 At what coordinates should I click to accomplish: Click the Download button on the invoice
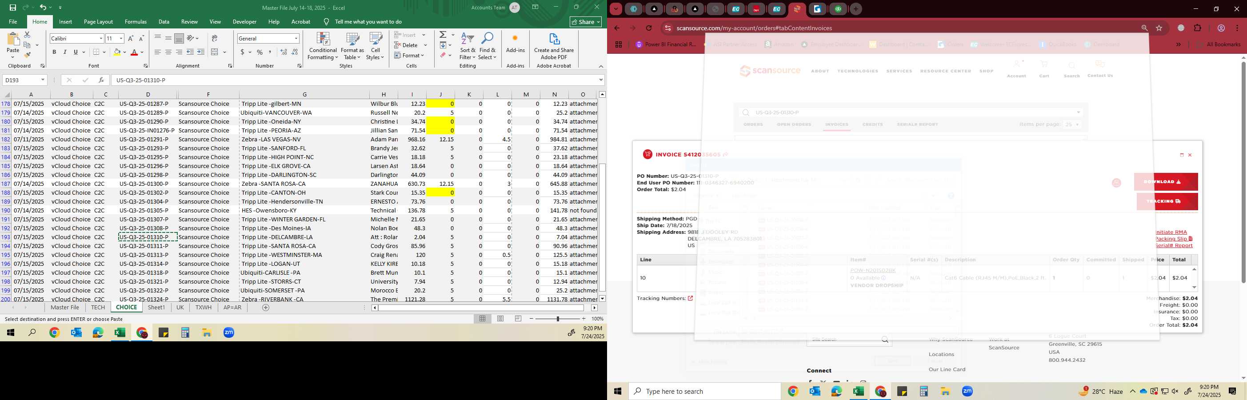pos(1166,182)
